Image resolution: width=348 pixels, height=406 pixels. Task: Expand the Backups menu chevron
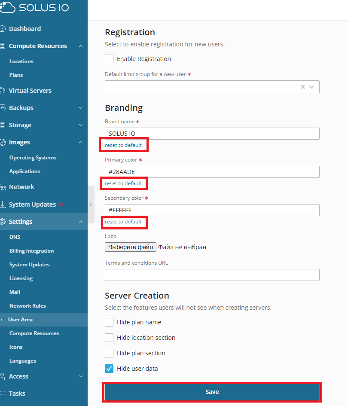(81, 108)
